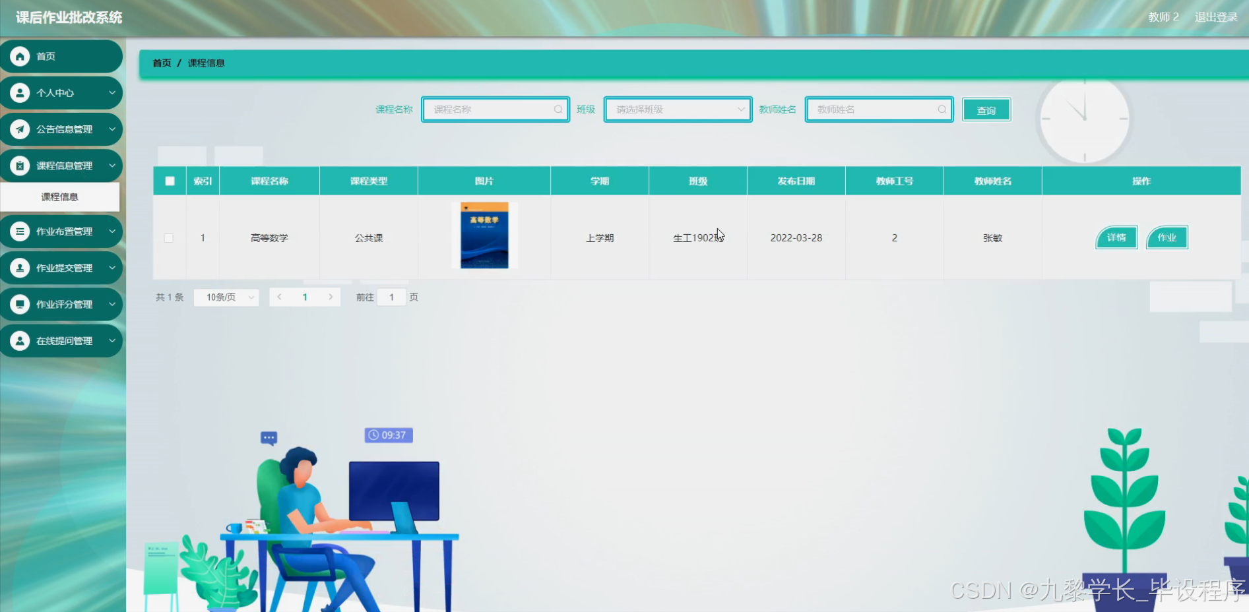Expand the 作业提交管理 menu chevron
This screenshot has width=1249, height=612.
(112, 268)
